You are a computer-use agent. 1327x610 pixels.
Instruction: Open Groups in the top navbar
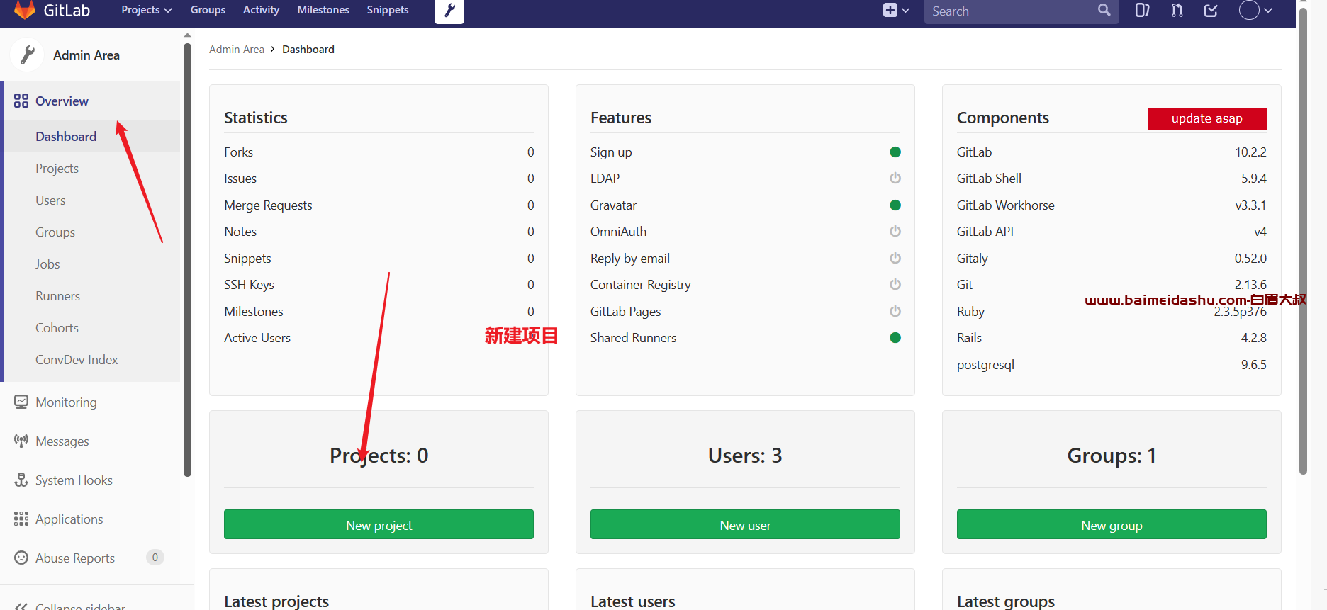pos(208,10)
